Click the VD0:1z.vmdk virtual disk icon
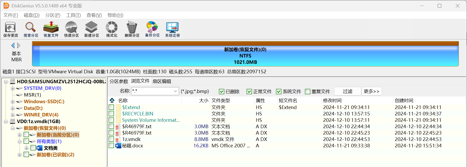This screenshot has width=467, height=167. tap(13, 122)
